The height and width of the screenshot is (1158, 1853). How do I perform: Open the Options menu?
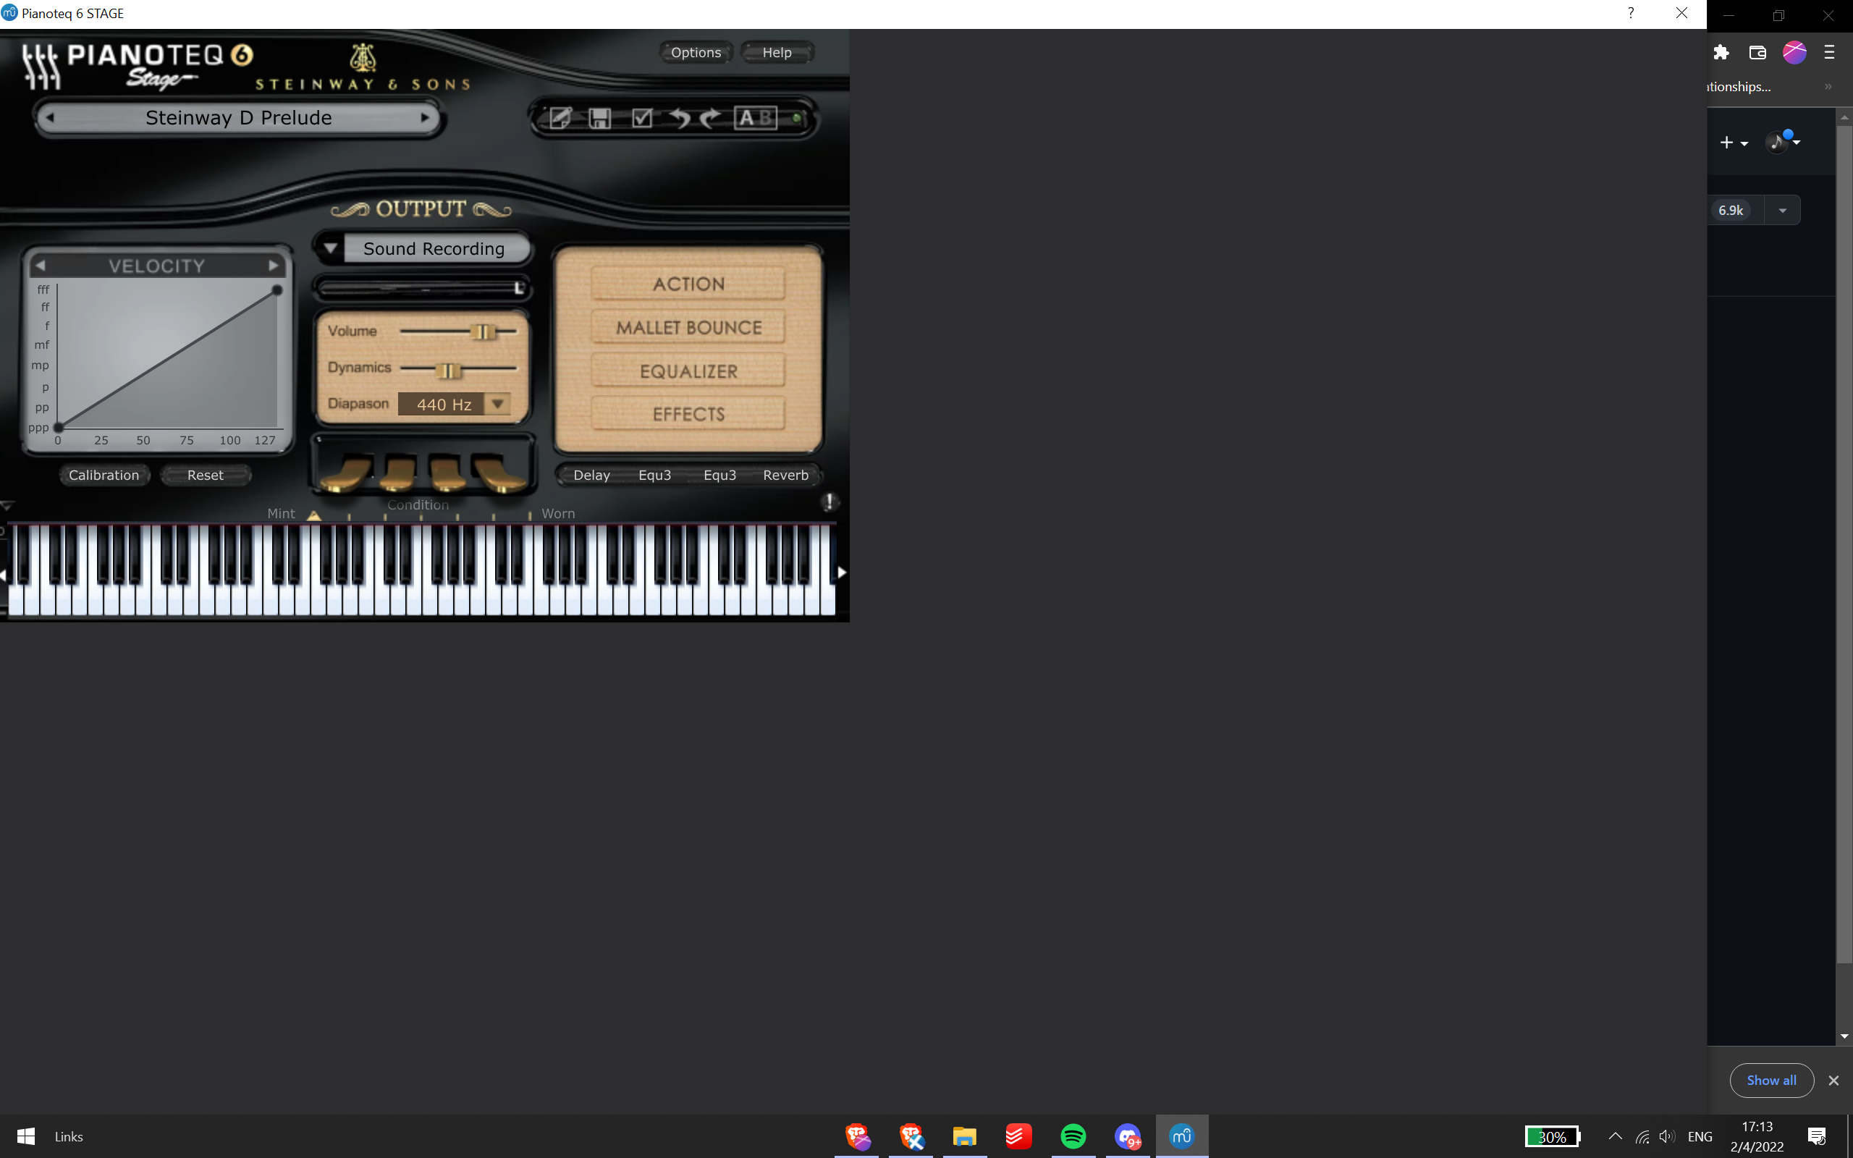[696, 52]
